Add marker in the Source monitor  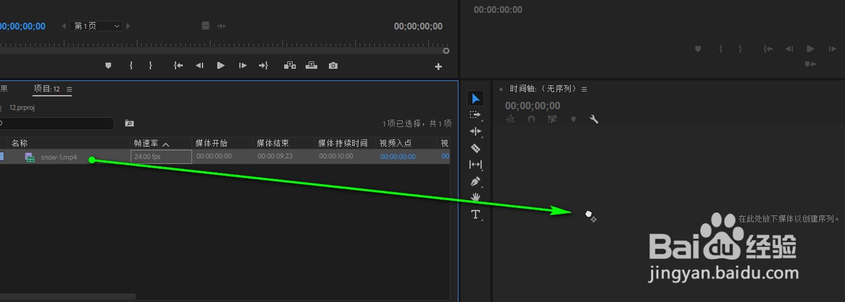click(x=109, y=66)
